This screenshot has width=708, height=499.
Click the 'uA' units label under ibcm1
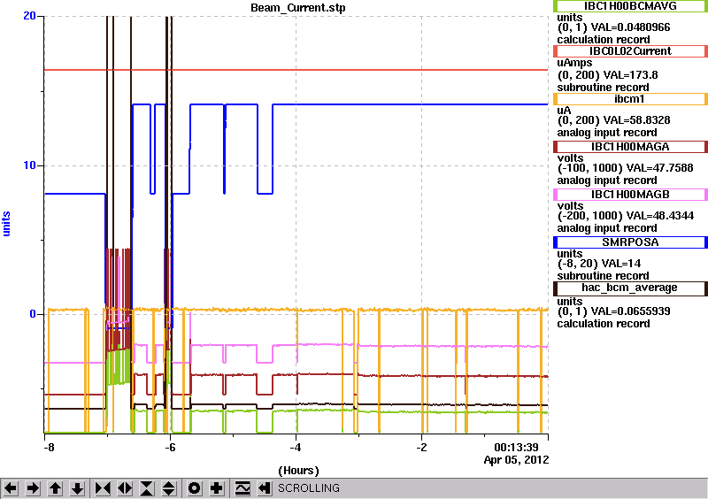(564, 111)
